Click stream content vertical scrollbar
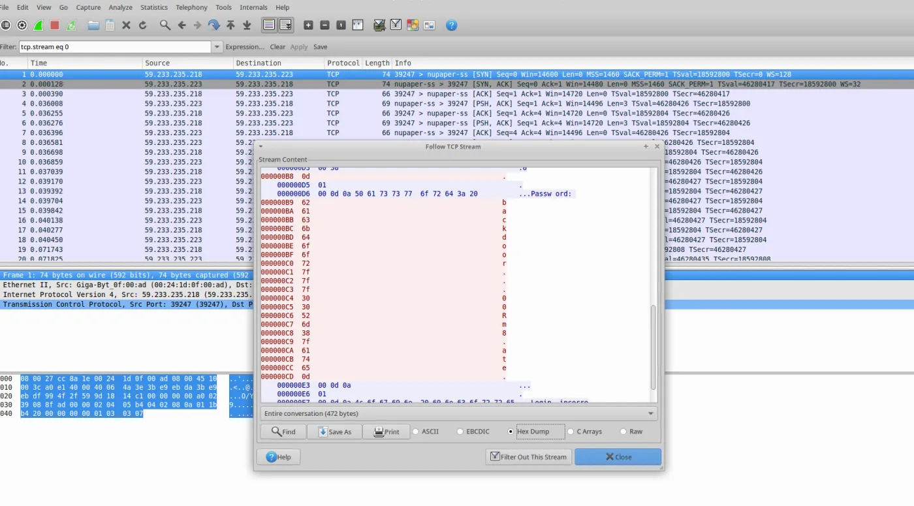This screenshot has width=914, height=506. tap(654, 347)
